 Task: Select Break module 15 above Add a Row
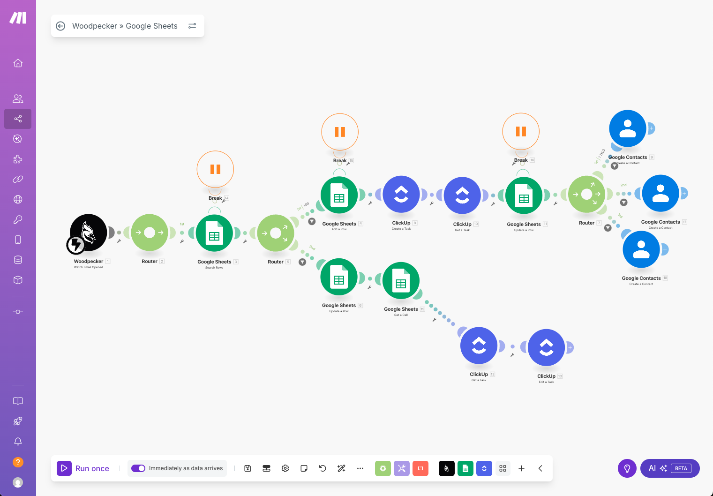340,132
